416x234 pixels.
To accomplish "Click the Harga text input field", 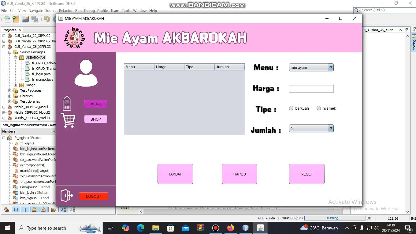I will 311,89.
